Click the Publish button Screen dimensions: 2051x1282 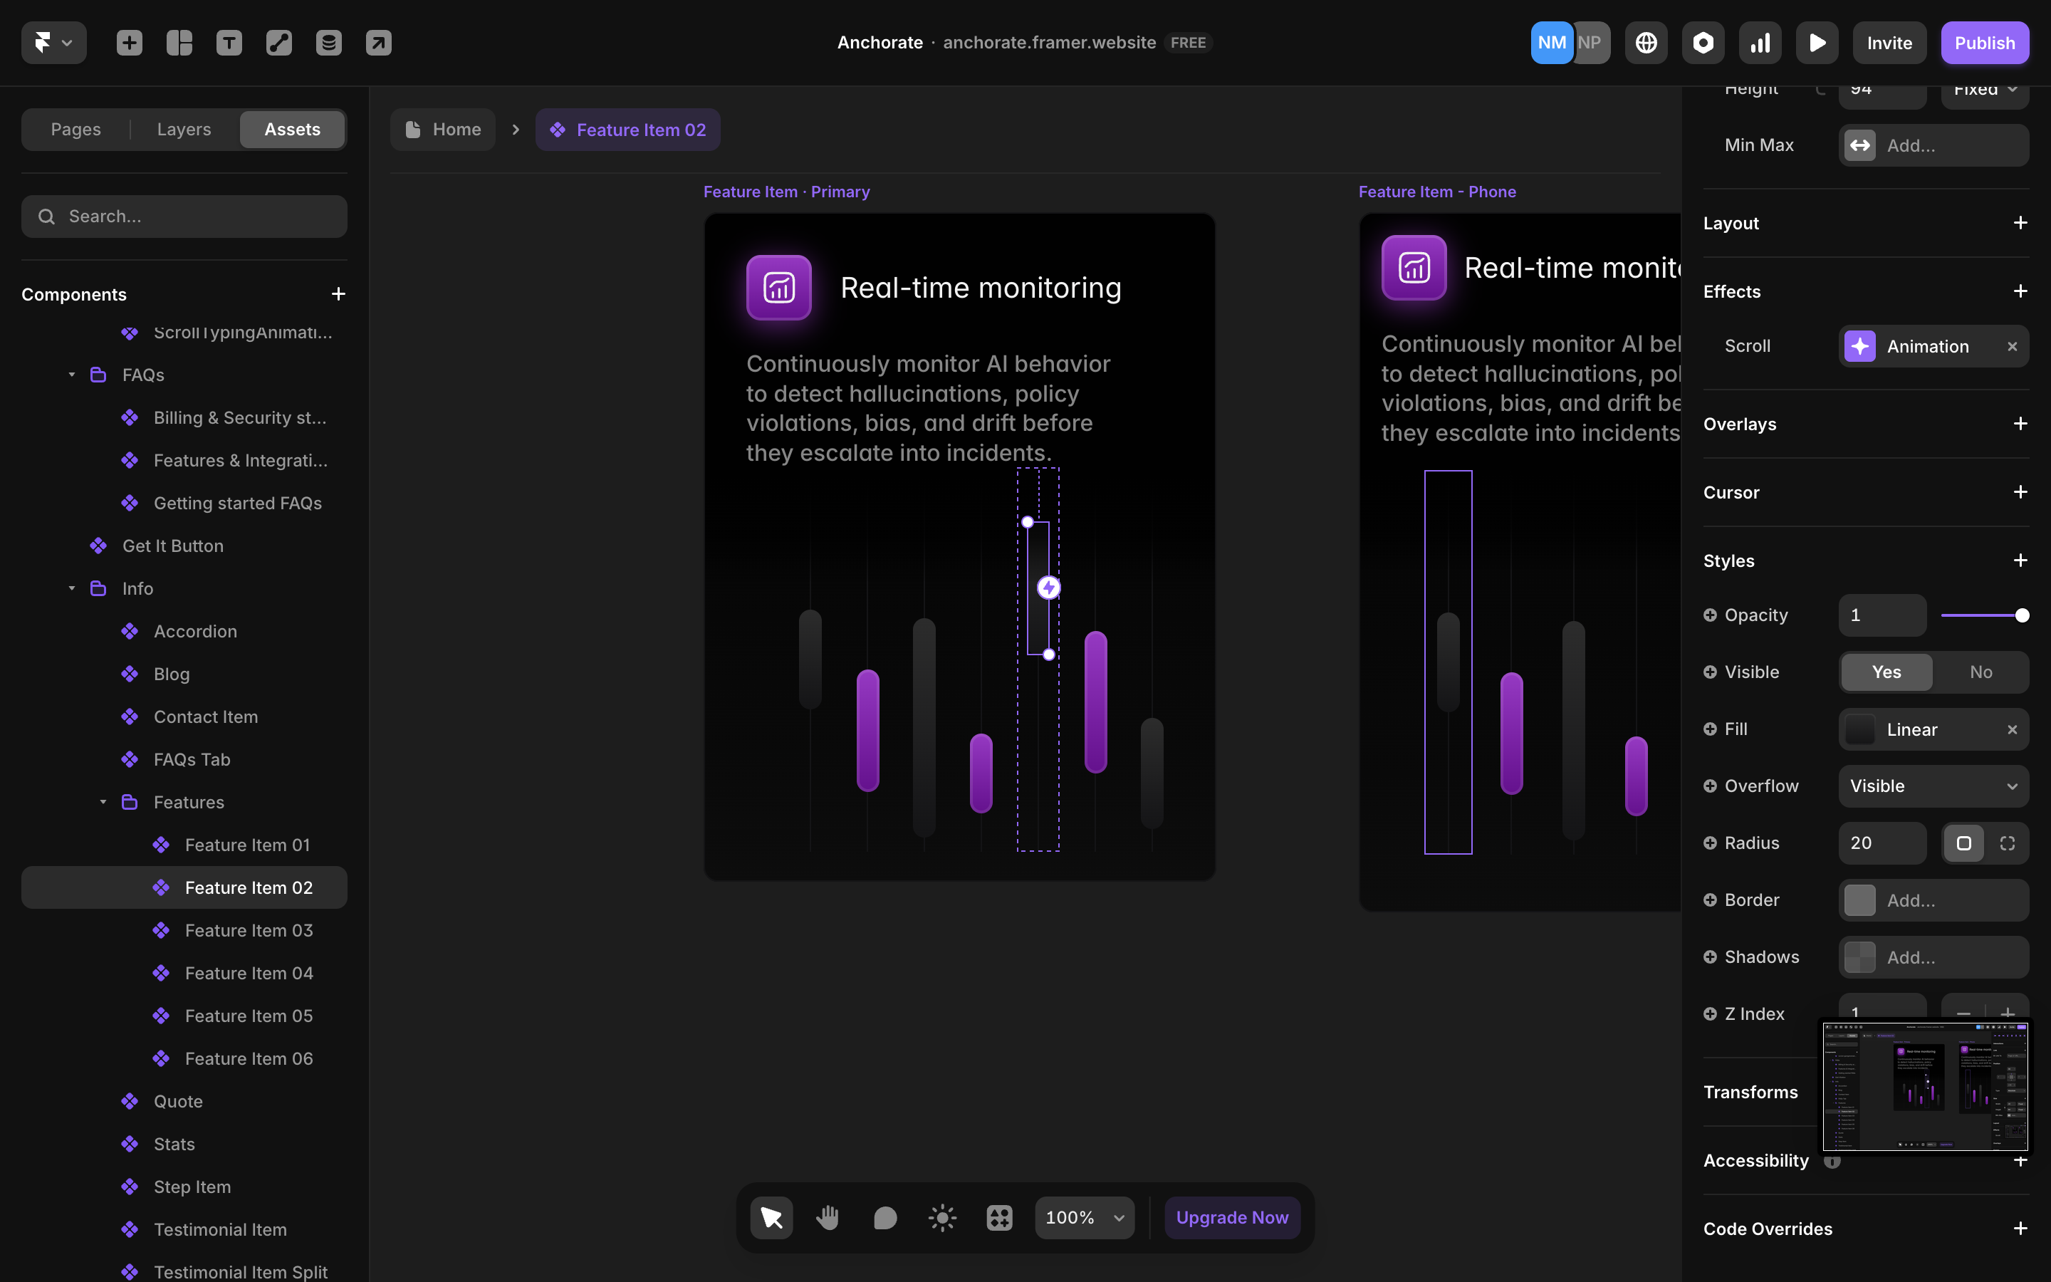(1984, 43)
